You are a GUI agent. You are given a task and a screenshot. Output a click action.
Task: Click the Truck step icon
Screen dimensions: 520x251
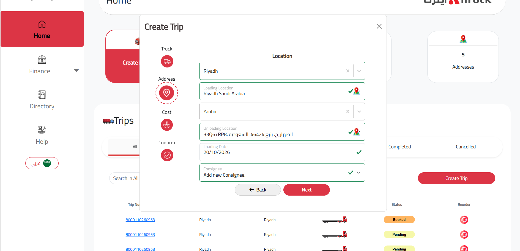pos(167,61)
